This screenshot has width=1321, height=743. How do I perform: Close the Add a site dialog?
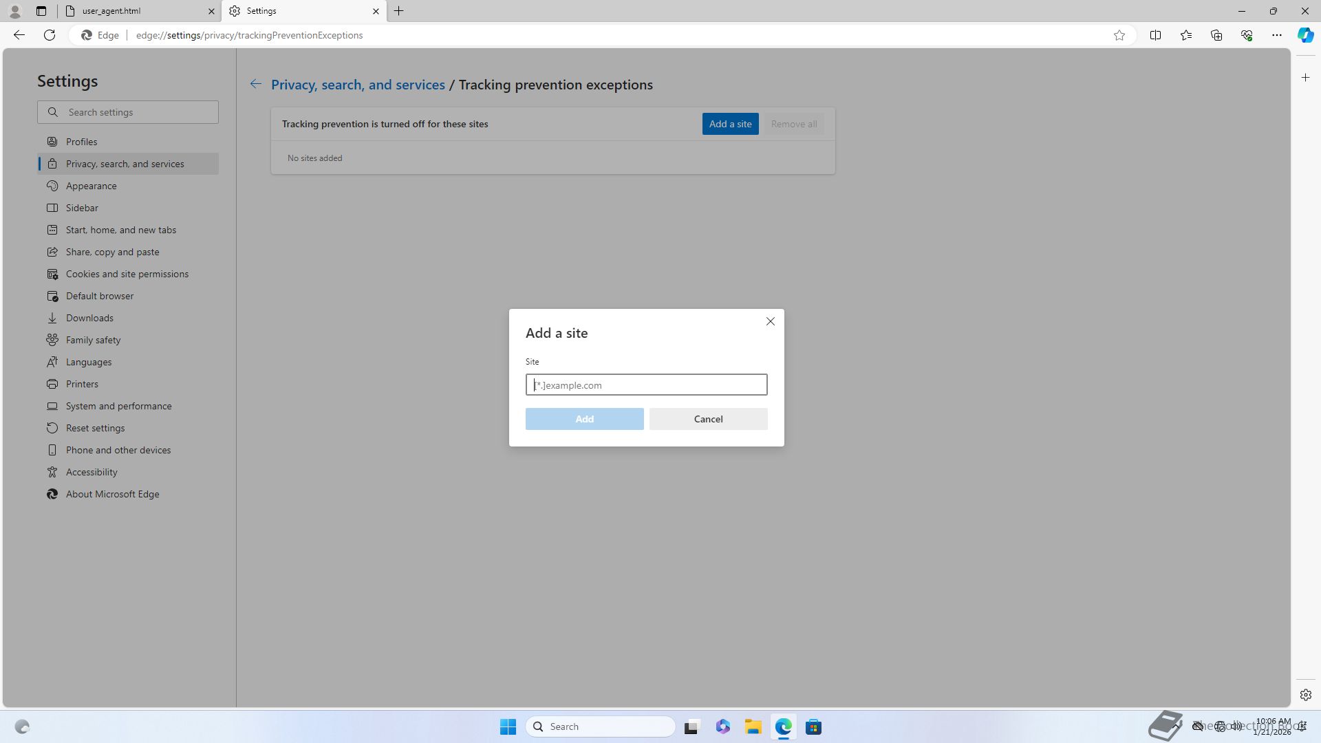coord(770,321)
